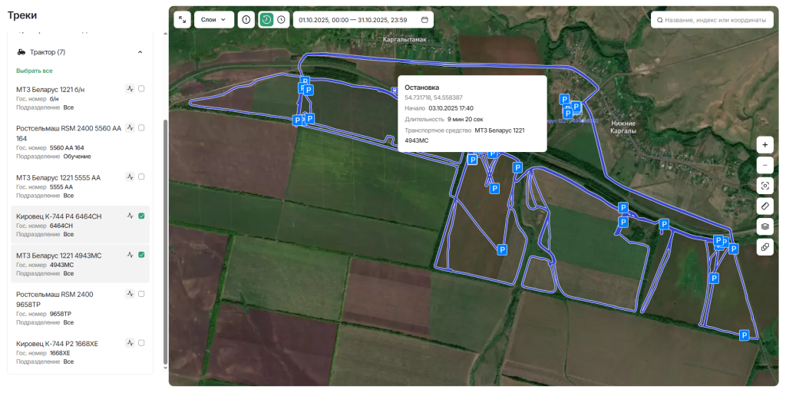Viewport: 786px width, 396px height.
Task: Open the date range picker
Action: 363,19
